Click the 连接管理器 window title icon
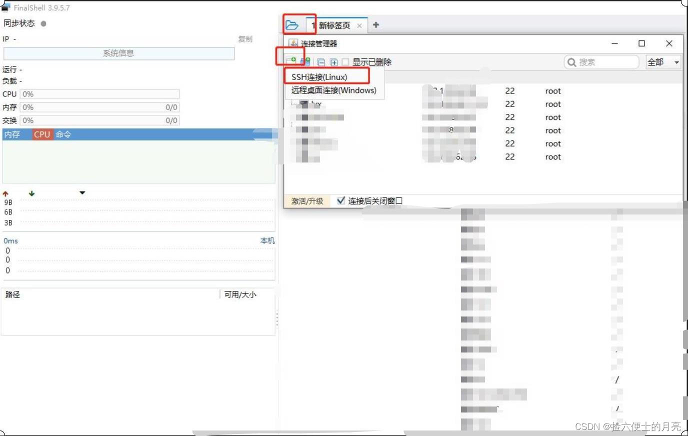Screen dimensions: 688x436 (293, 43)
